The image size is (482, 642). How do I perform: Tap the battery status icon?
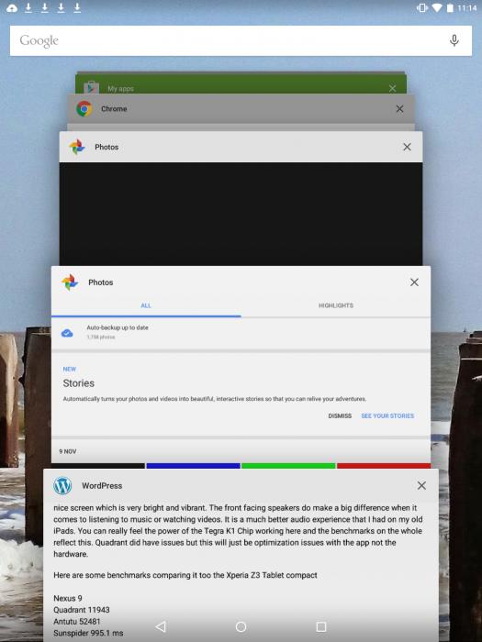click(x=450, y=7)
